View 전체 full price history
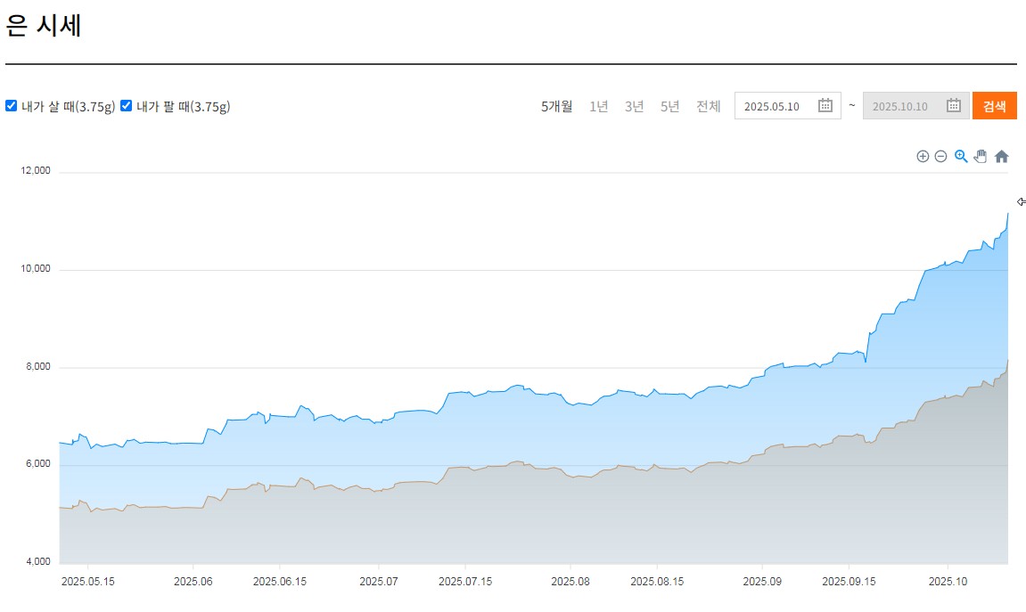Screen dimensions: 1026x612 709,107
